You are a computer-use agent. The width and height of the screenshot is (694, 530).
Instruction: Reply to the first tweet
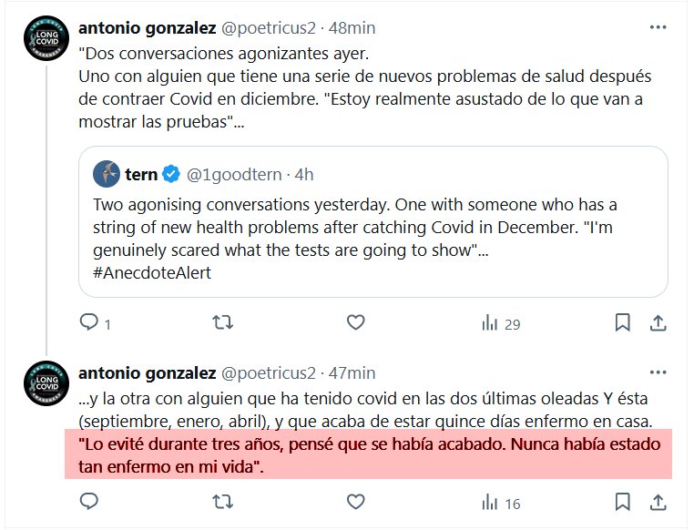tap(89, 322)
